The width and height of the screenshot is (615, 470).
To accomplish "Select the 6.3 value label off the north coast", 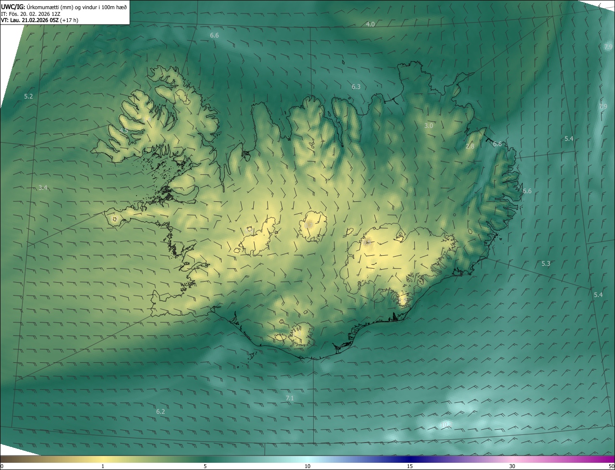I will 356,87.
